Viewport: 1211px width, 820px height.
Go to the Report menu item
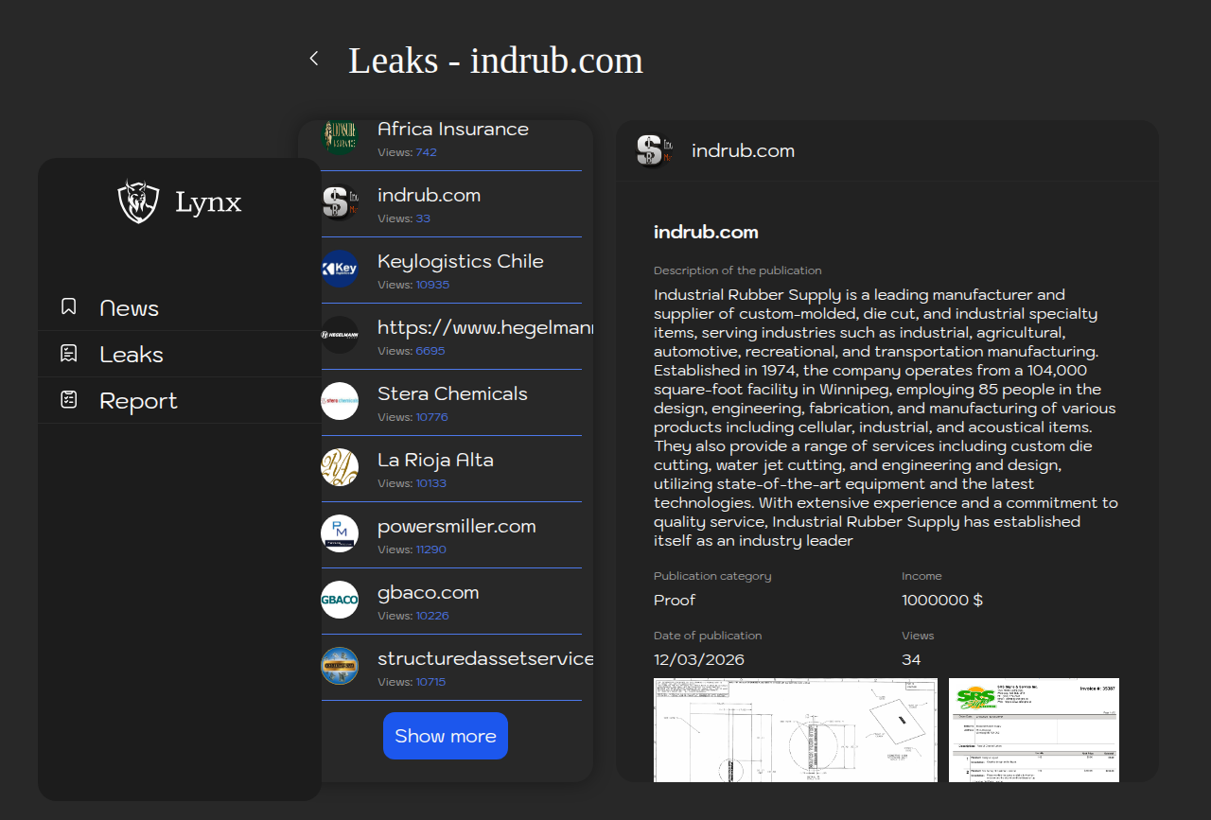point(138,401)
